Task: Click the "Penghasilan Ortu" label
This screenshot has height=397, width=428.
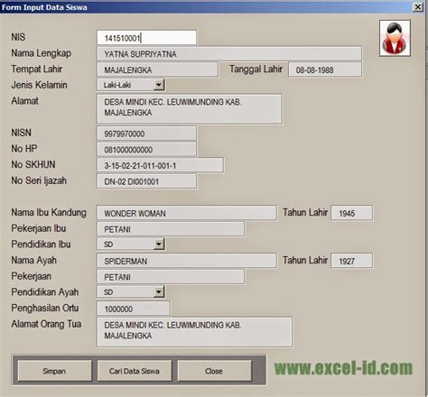Action: point(45,308)
